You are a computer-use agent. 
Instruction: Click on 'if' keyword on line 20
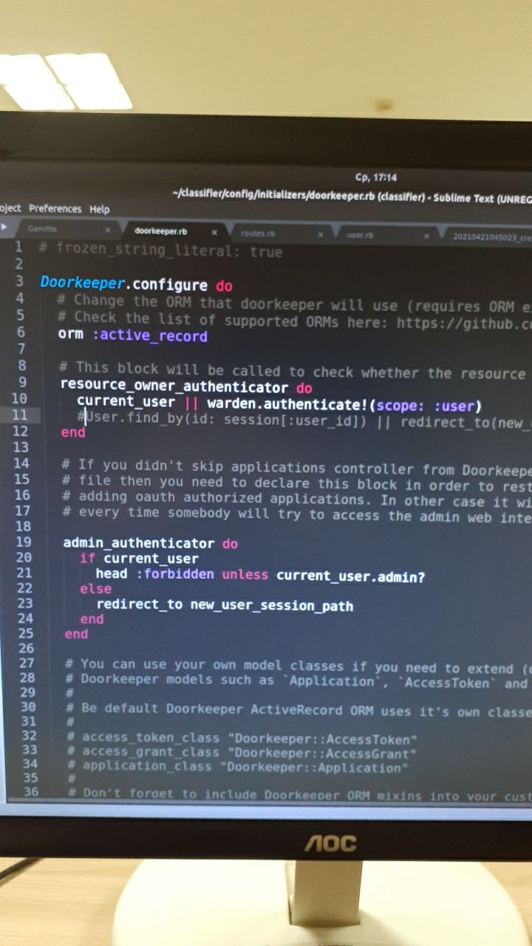click(87, 559)
